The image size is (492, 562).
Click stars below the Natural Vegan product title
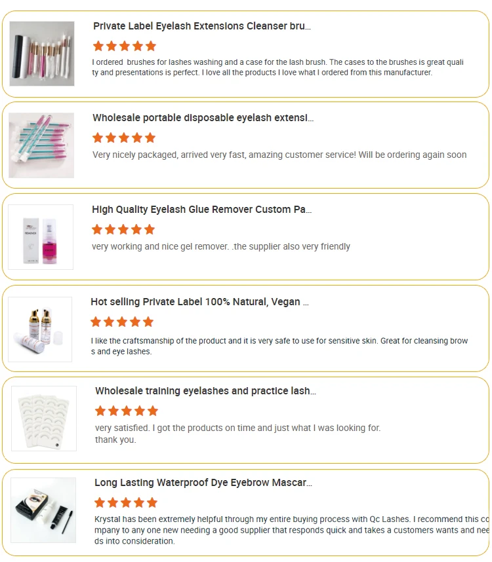122,322
